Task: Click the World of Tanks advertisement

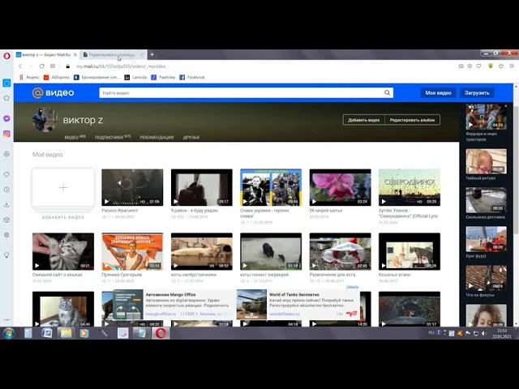Action: [298, 305]
